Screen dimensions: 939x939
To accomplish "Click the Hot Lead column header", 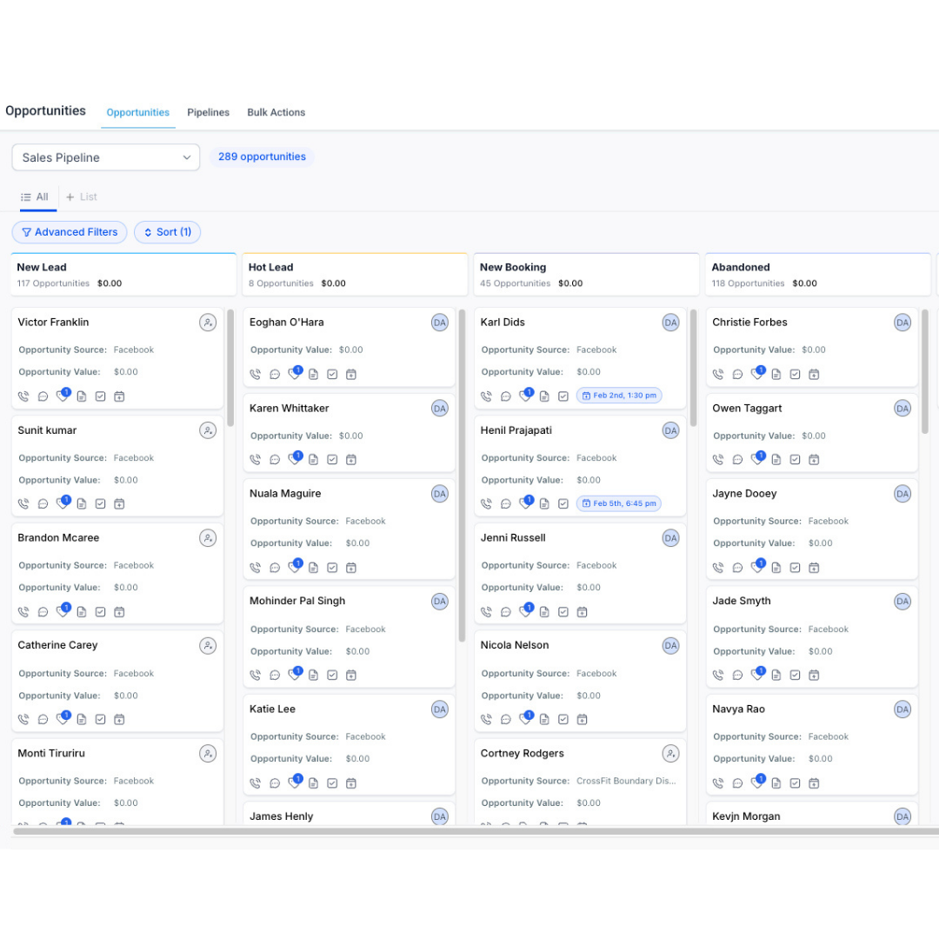I will (x=355, y=275).
